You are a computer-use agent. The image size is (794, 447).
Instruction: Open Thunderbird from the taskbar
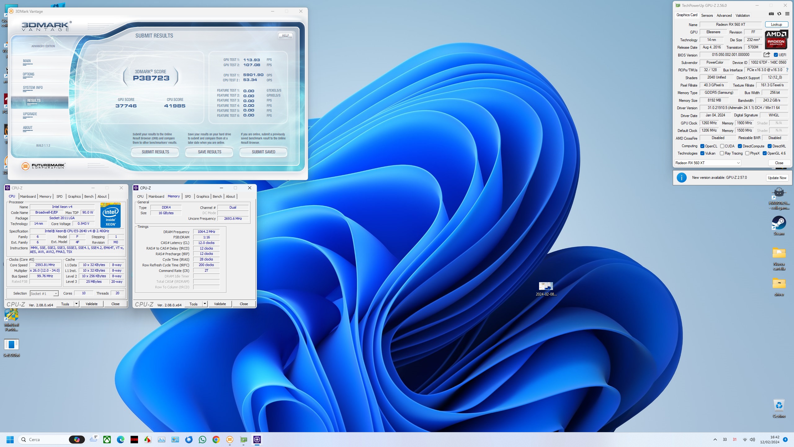pyautogui.click(x=189, y=440)
